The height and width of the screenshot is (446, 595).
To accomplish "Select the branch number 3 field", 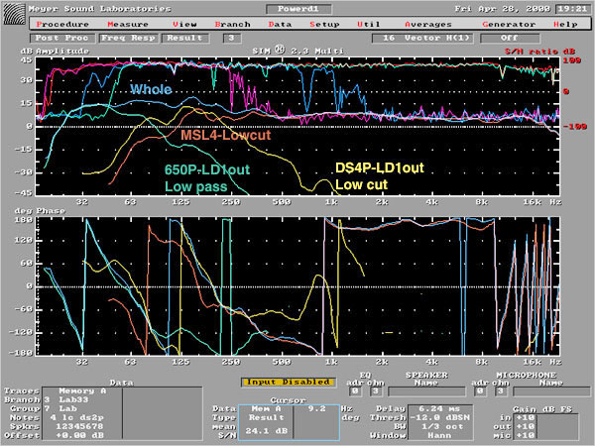I will tap(231, 38).
